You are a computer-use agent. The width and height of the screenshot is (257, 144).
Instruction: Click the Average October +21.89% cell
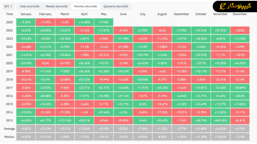tap(201, 129)
